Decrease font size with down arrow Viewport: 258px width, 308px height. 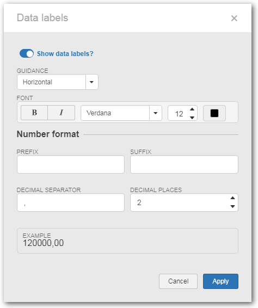[x=192, y=118]
